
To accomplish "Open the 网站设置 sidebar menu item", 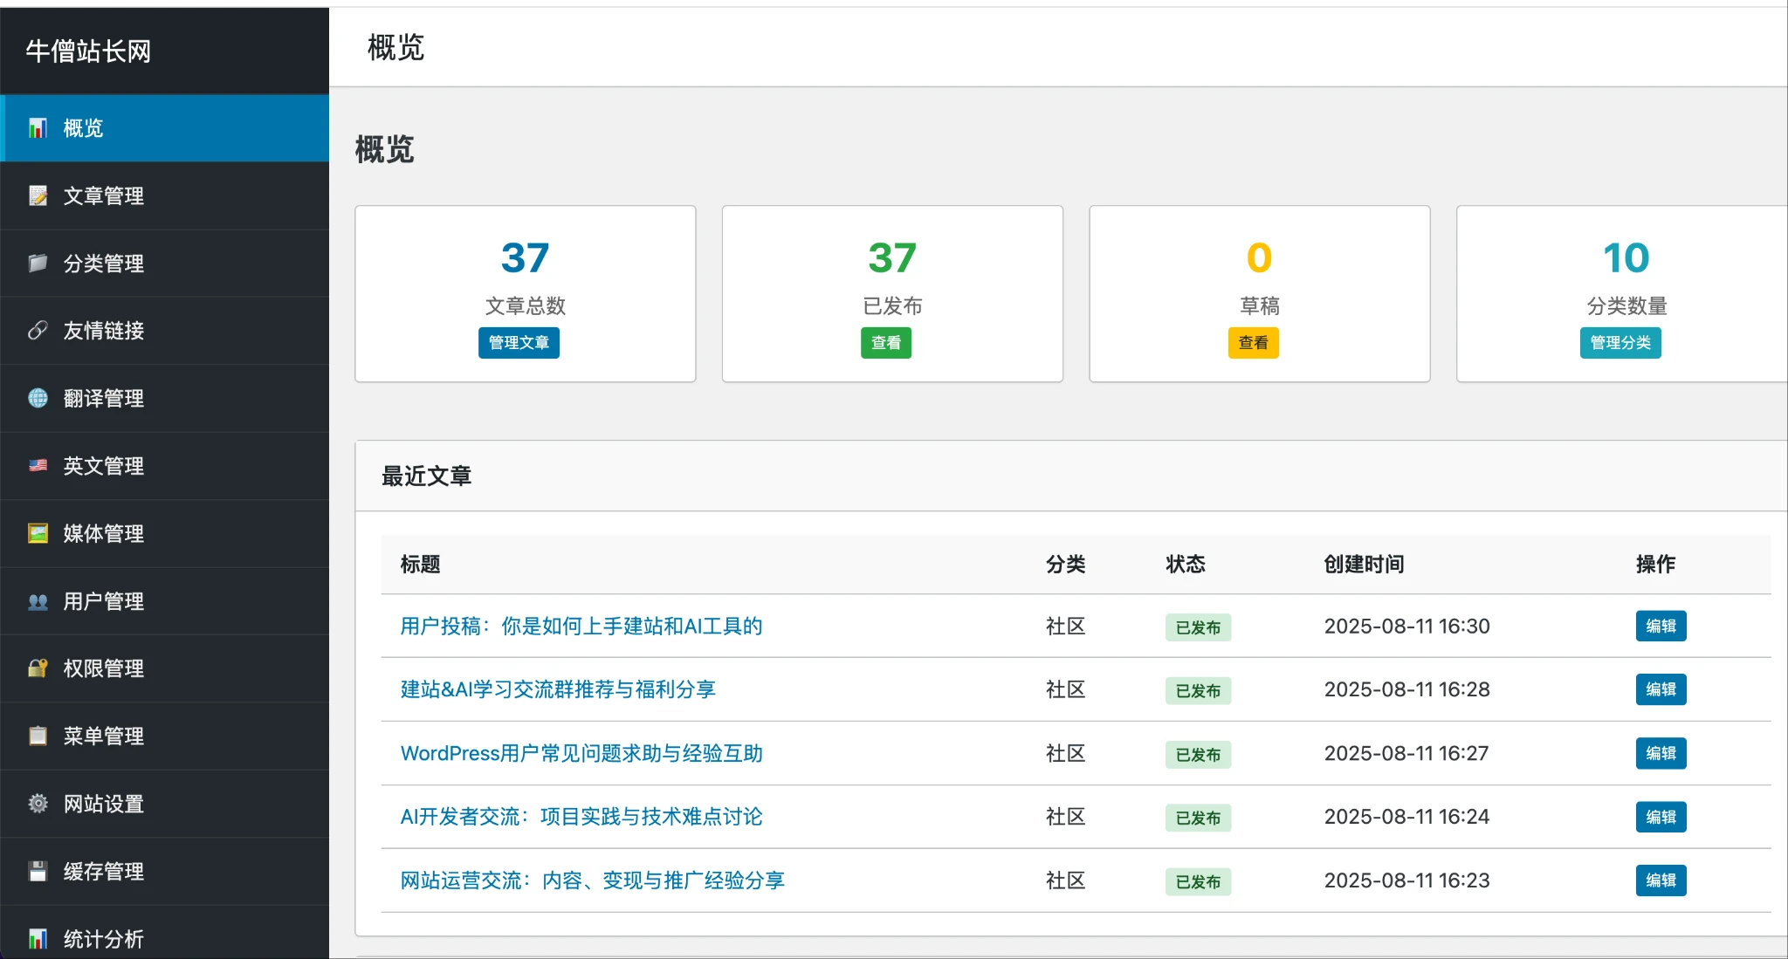I will pyautogui.click(x=103, y=804).
